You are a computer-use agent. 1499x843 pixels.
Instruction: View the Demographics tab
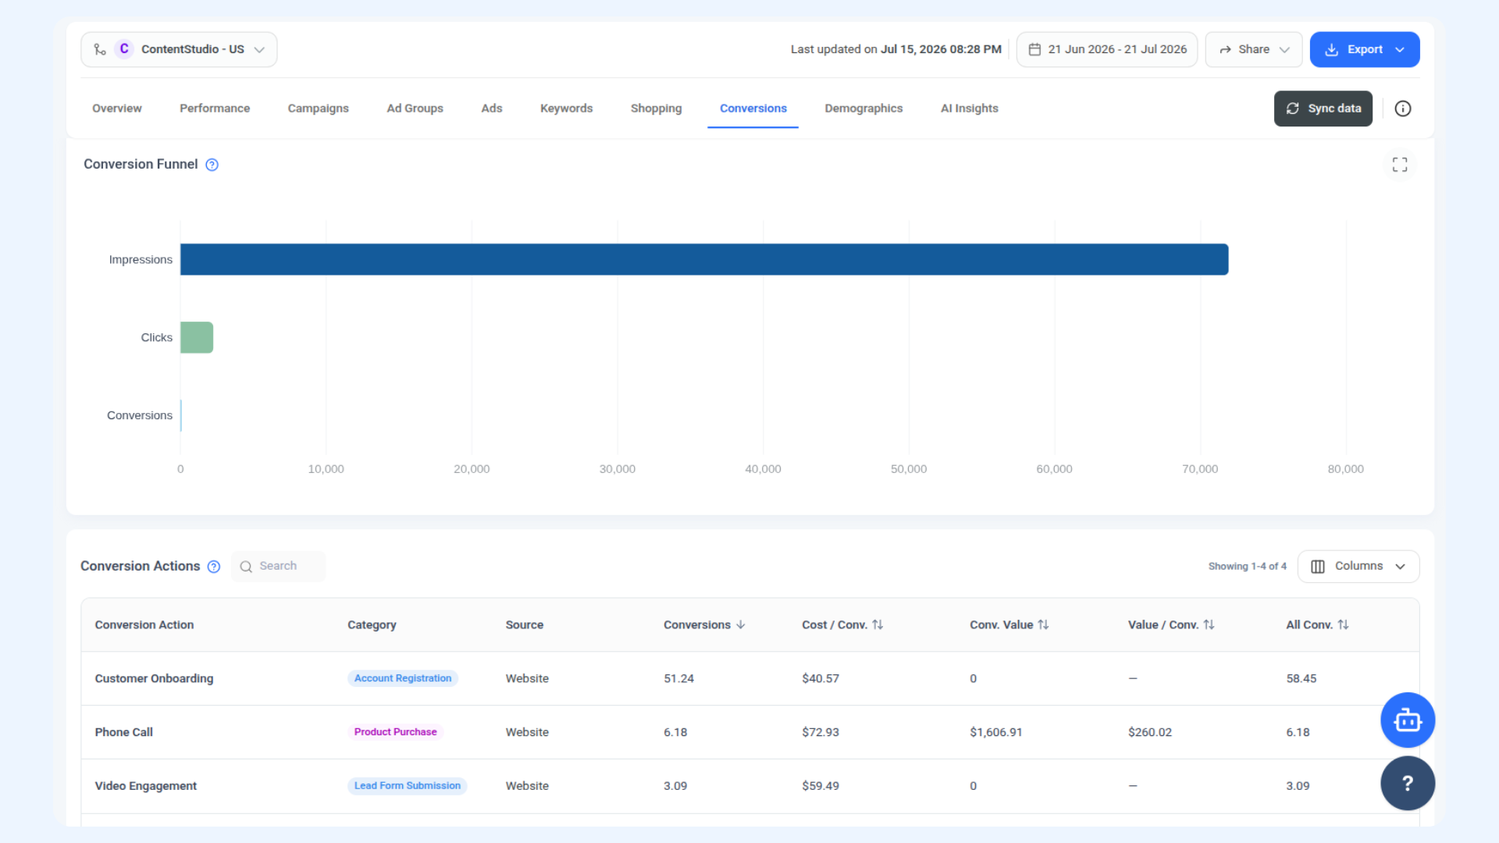[x=863, y=108]
